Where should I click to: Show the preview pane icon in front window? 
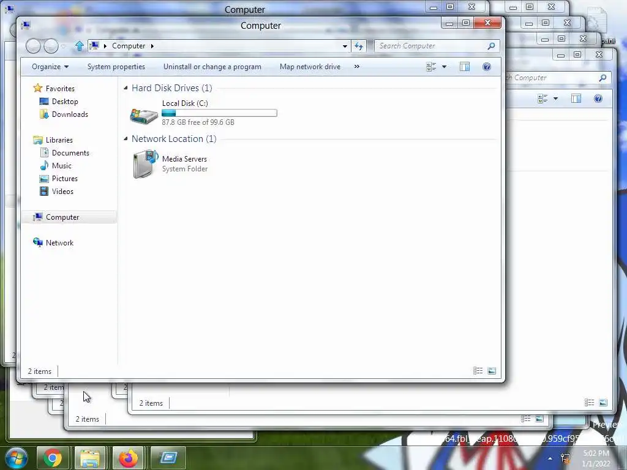pos(465,67)
